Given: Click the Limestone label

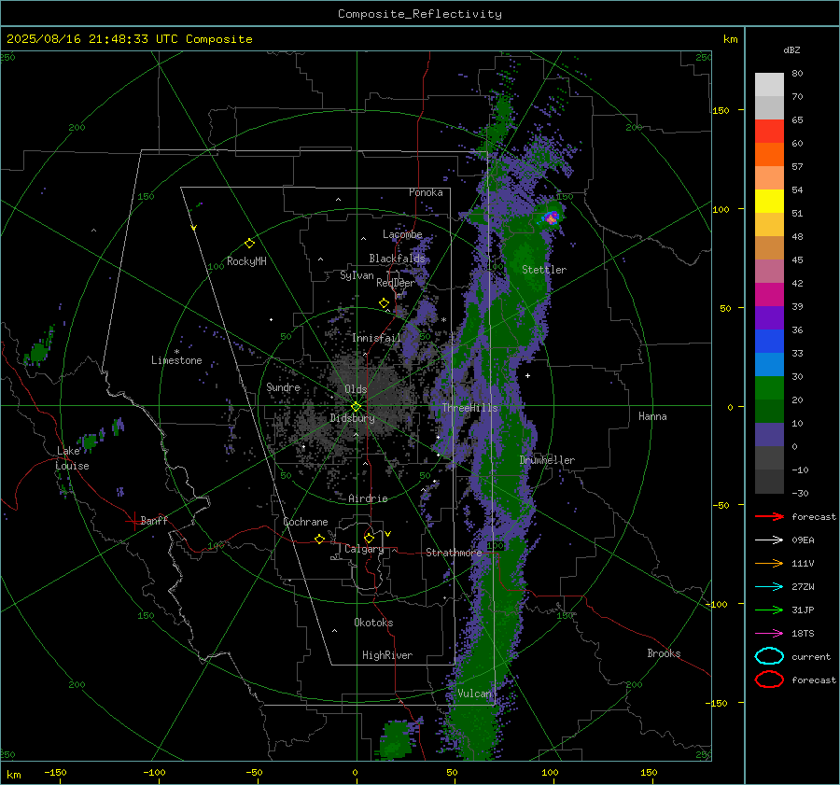Looking at the screenshot, I should tap(176, 360).
